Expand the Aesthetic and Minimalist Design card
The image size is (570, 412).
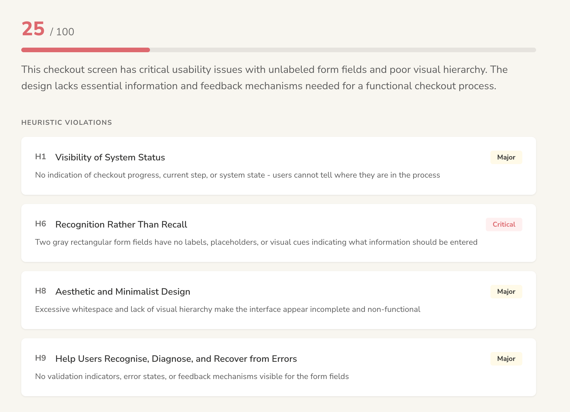pyautogui.click(x=278, y=300)
